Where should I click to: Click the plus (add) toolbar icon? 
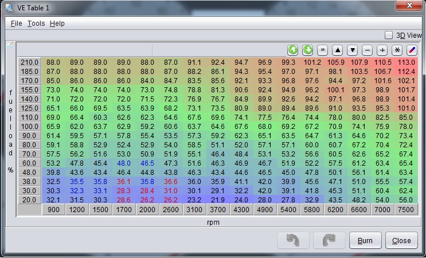[x=382, y=50]
